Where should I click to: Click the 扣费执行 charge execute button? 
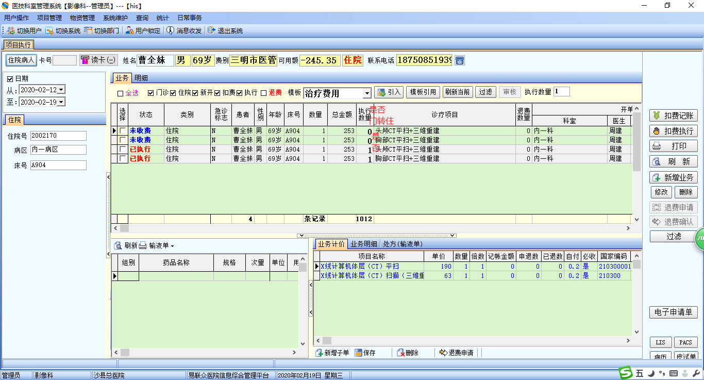coord(674,131)
